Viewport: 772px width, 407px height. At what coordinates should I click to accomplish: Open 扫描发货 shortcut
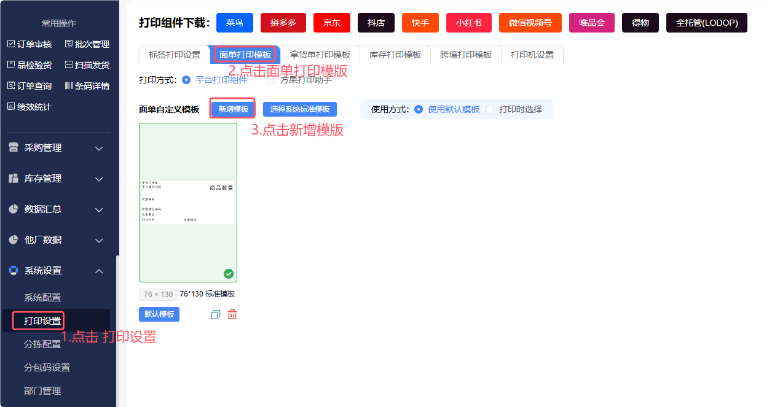(x=87, y=65)
